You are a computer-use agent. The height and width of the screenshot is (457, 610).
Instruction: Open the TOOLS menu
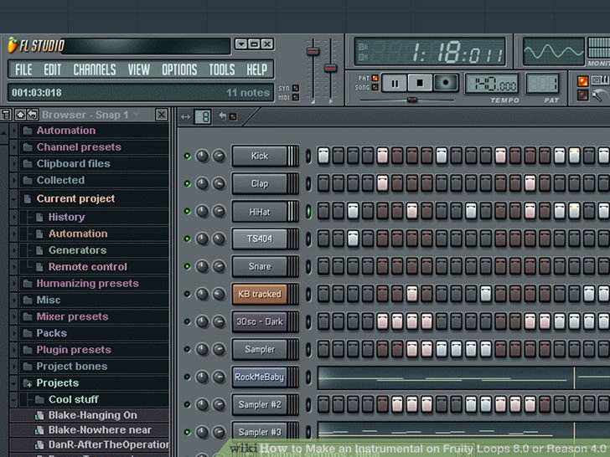[222, 69]
